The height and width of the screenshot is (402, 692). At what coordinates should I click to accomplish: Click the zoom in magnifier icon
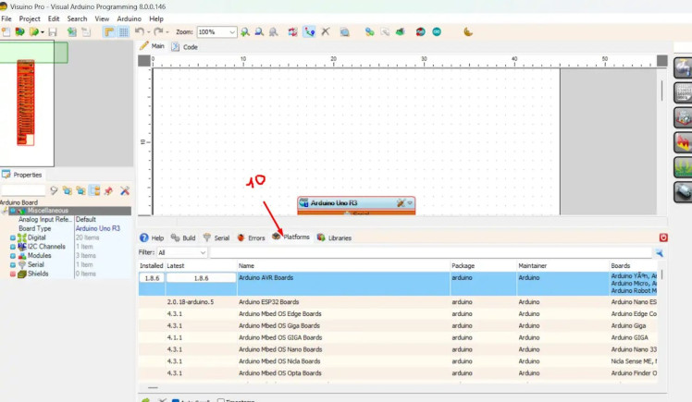(245, 32)
